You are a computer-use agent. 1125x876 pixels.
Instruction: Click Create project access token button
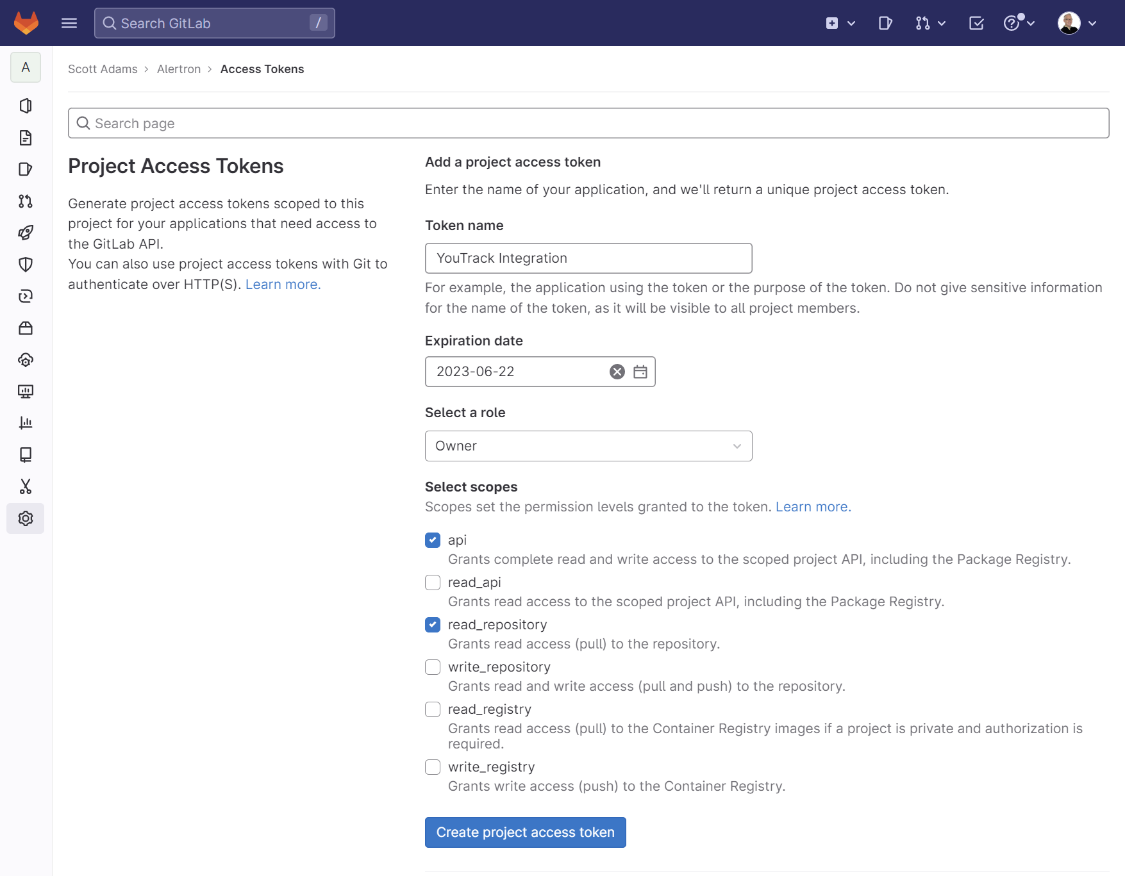click(x=525, y=832)
